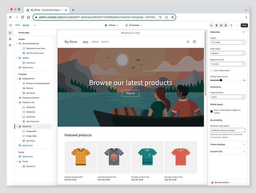
Task: Open the Layout Full width dropdown
Action: coord(228,42)
